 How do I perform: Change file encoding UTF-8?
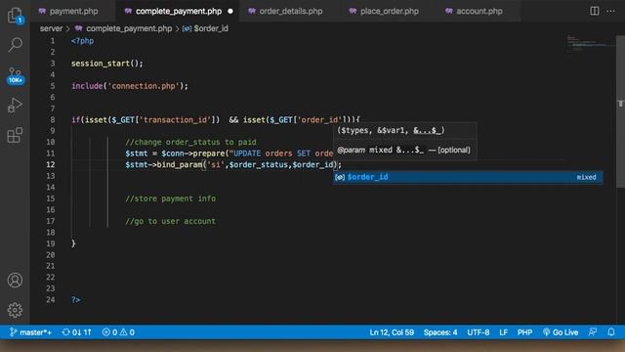(x=479, y=332)
